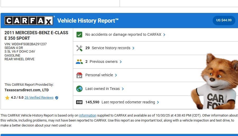Click the US $44.99 price button

point(224,20)
